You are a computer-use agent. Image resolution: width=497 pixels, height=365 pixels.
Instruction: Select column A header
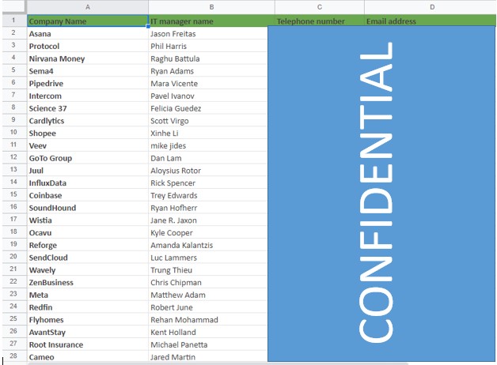(x=88, y=7)
